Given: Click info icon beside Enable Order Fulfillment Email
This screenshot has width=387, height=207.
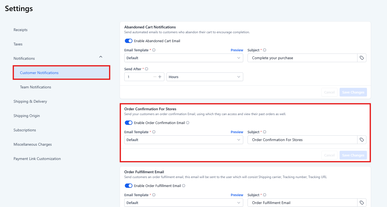Looking at the screenshot, I should (x=184, y=186).
